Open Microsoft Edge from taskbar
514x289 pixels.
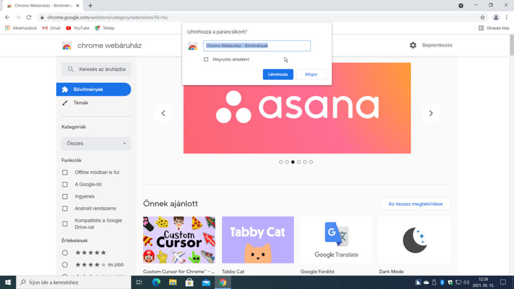click(x=156, y=282)
